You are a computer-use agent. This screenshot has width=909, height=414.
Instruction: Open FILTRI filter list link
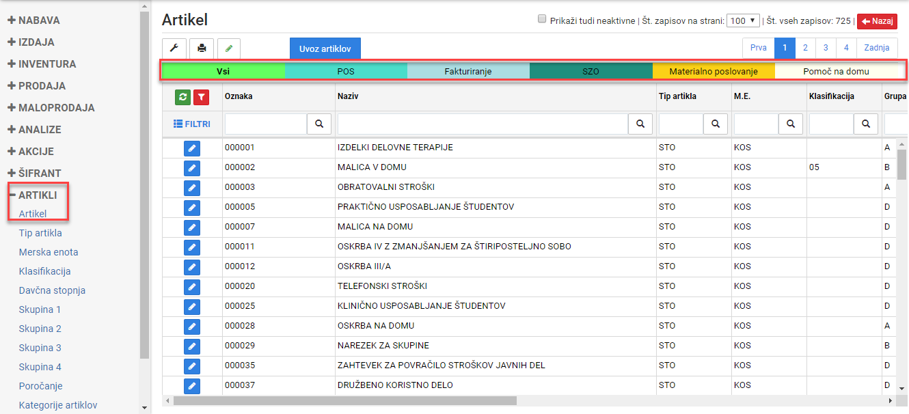[192, 124]
